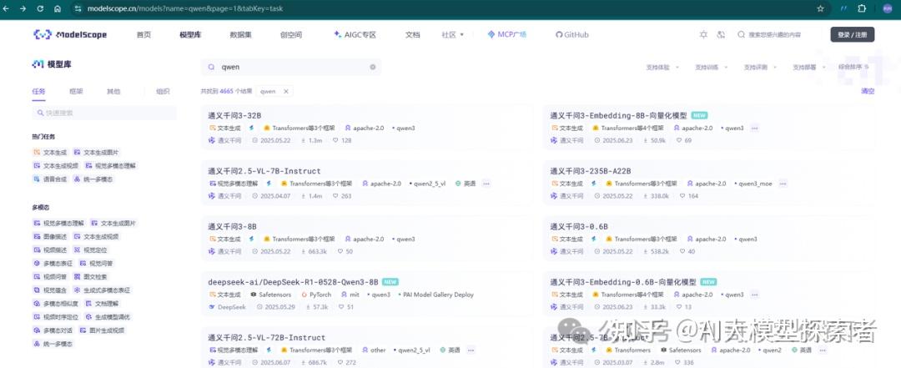
Task: Open 模型库 in the top navigation
Action: coord(190,34)
